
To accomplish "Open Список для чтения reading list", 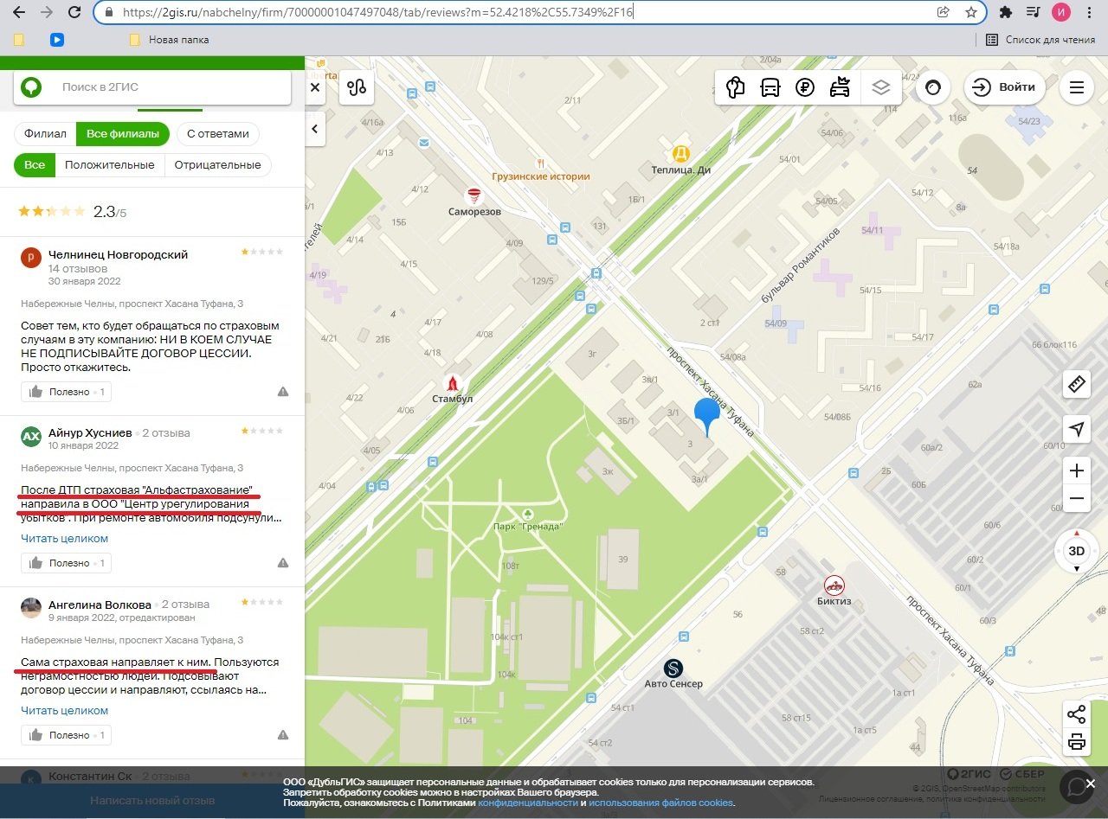I will [1040, 40].
